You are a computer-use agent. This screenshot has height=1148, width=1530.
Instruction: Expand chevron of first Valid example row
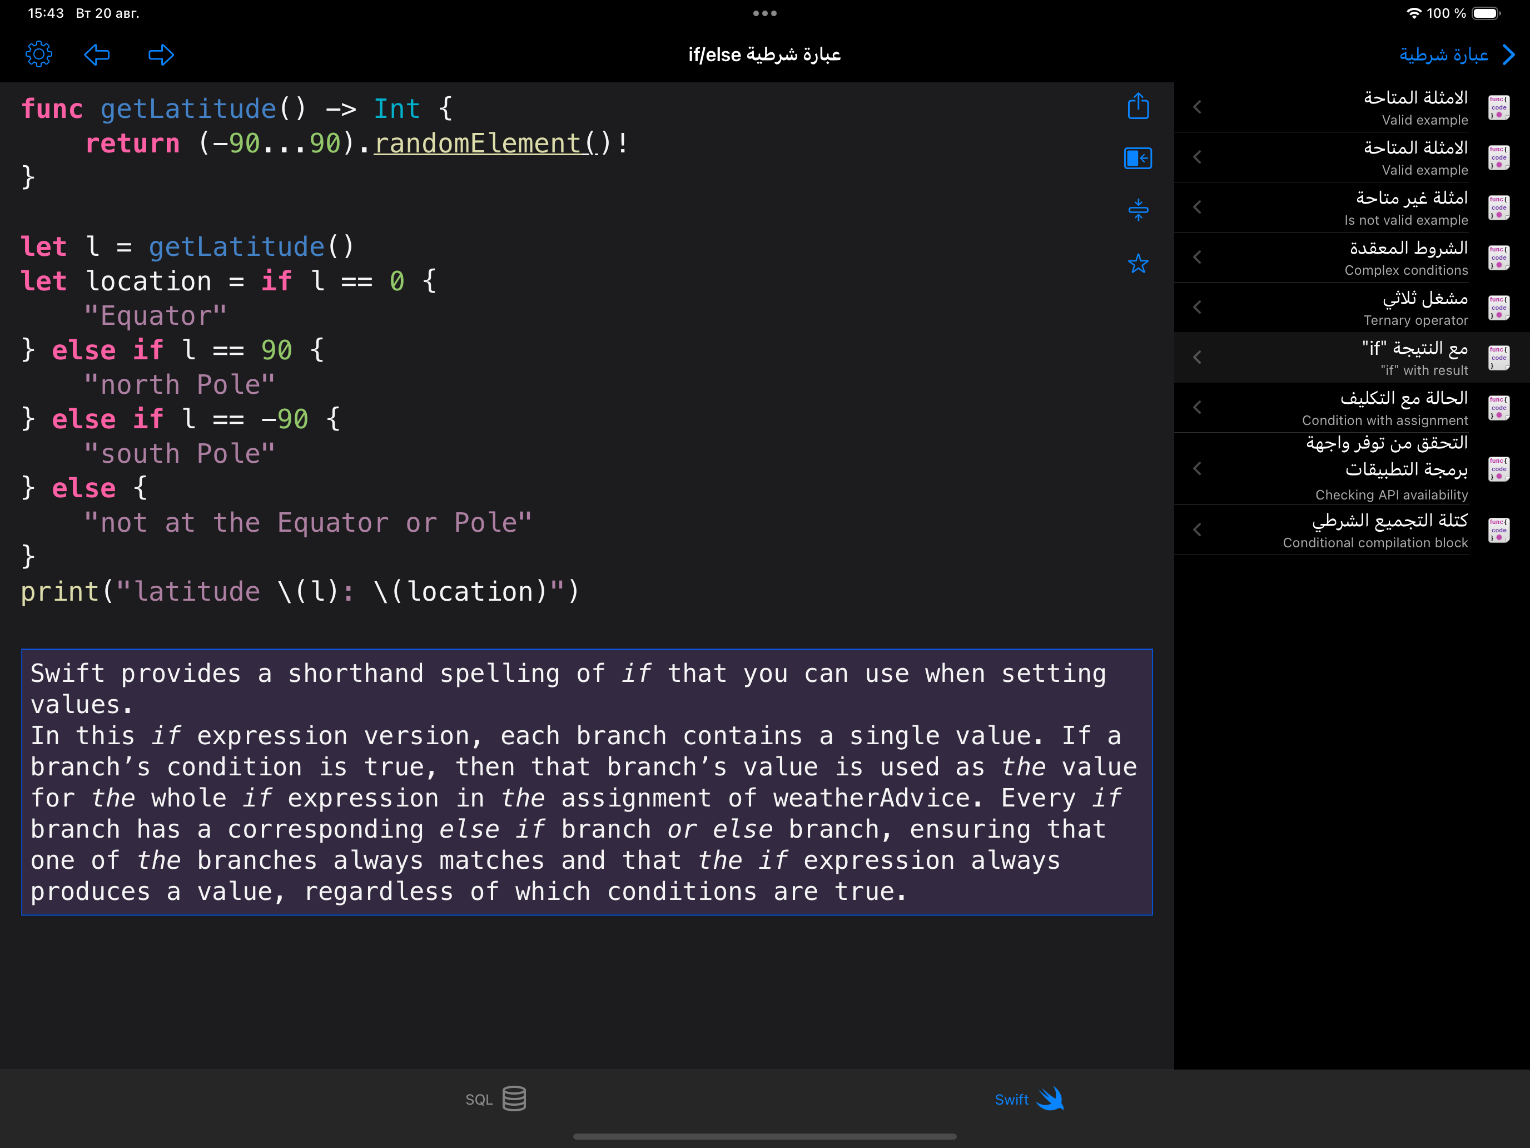tap(1198, 107)
